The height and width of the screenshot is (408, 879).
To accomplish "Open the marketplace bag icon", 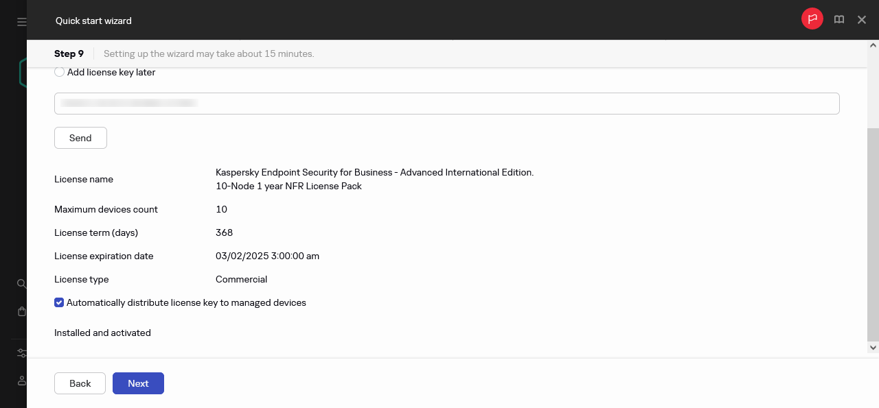I will 21,311.
